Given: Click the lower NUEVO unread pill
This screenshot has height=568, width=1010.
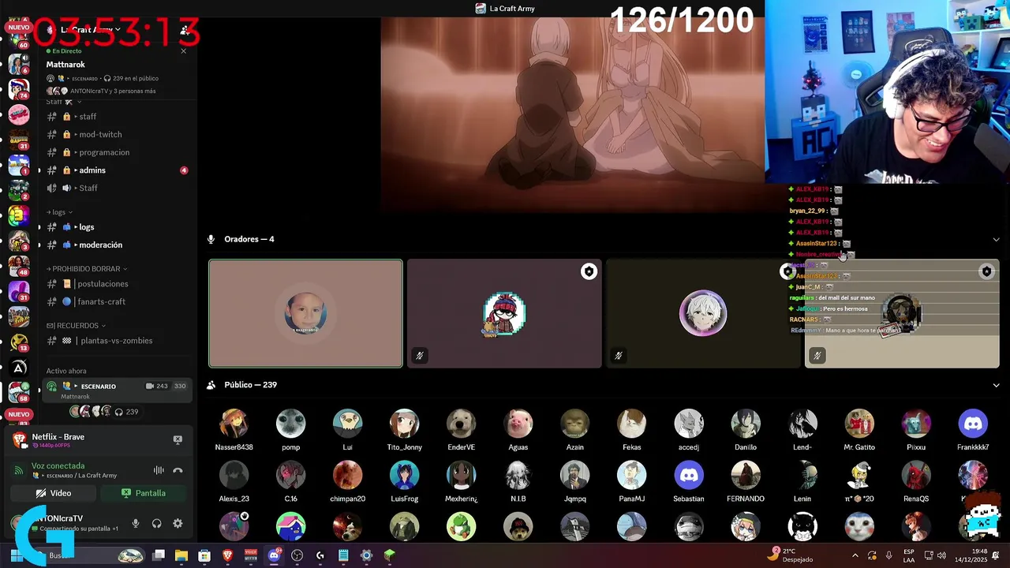Looking at the screenshot, I should tap(18, 414).
